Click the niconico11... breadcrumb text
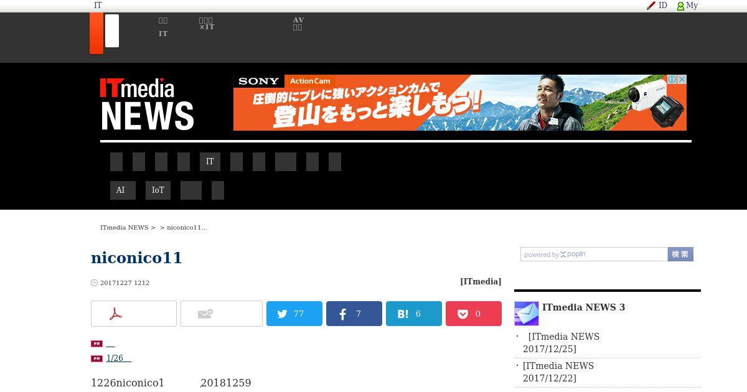Image resolution: width=747 pixels, height=392 pixels. pos(187,228)
